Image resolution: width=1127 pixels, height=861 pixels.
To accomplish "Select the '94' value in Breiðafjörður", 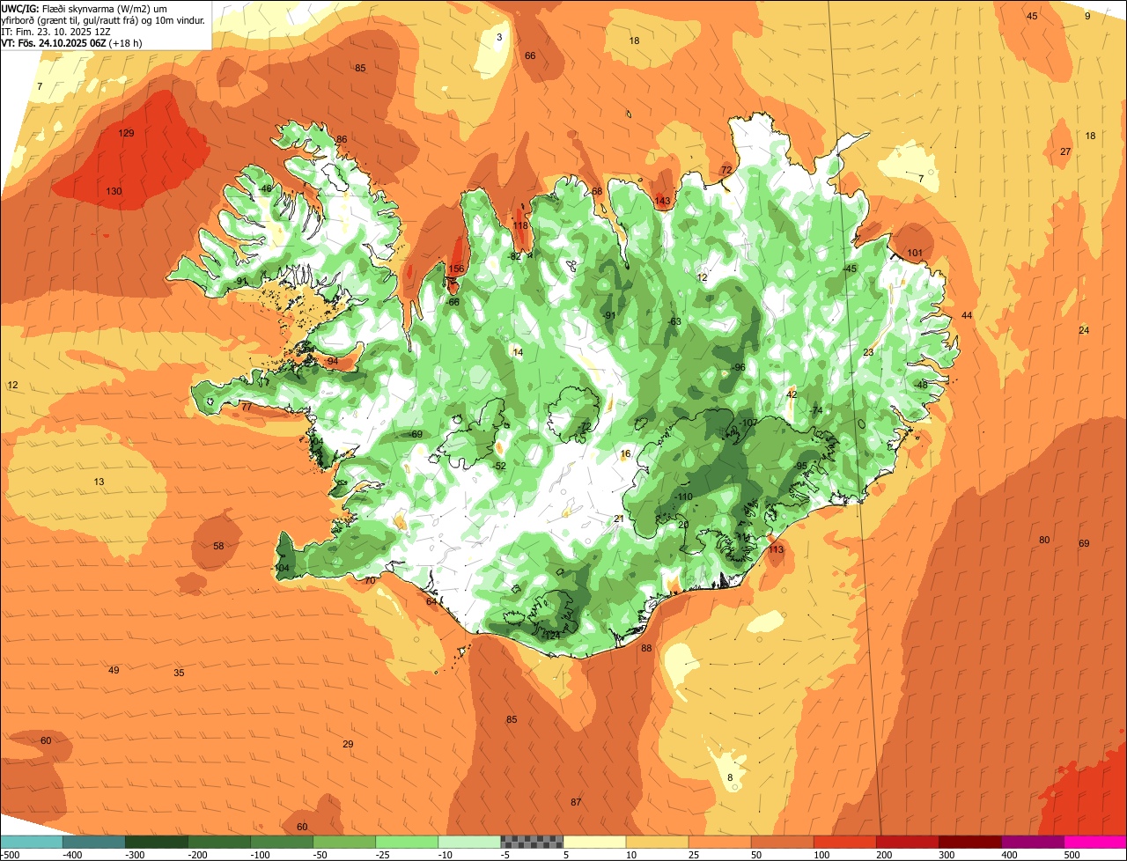I will (332, 362).
